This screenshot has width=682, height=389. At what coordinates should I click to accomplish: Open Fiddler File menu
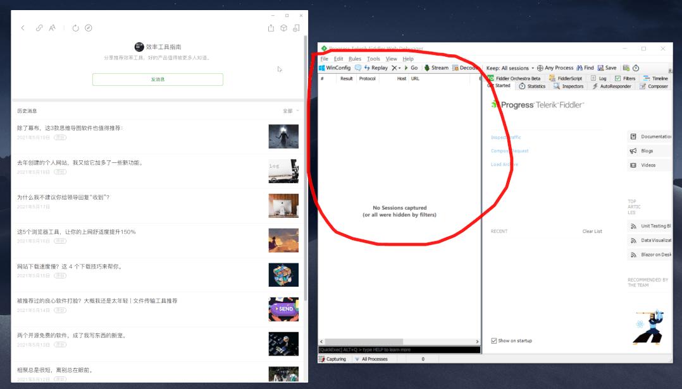tap(325, 59)
